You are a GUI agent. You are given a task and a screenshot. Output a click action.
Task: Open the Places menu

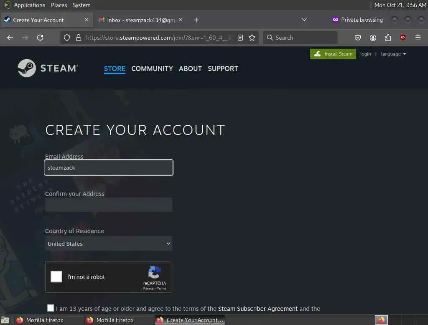tap(59, 5)
